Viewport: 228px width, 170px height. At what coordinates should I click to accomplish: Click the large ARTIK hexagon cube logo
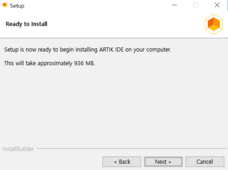pyautogui.click(x=214, y=24)
